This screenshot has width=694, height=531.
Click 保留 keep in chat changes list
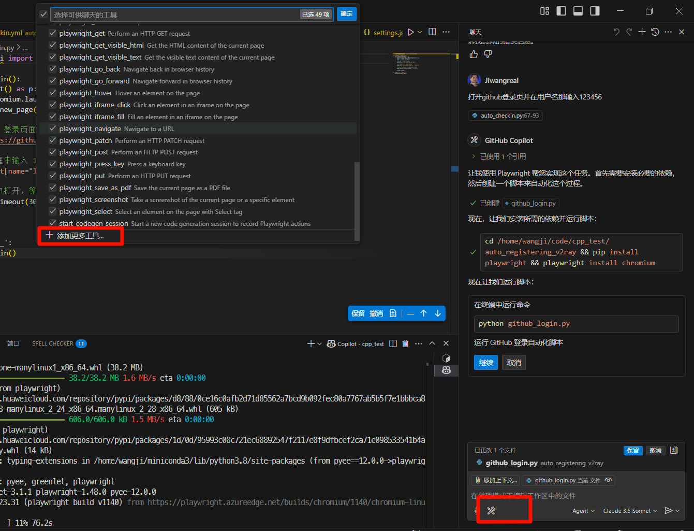633,450
